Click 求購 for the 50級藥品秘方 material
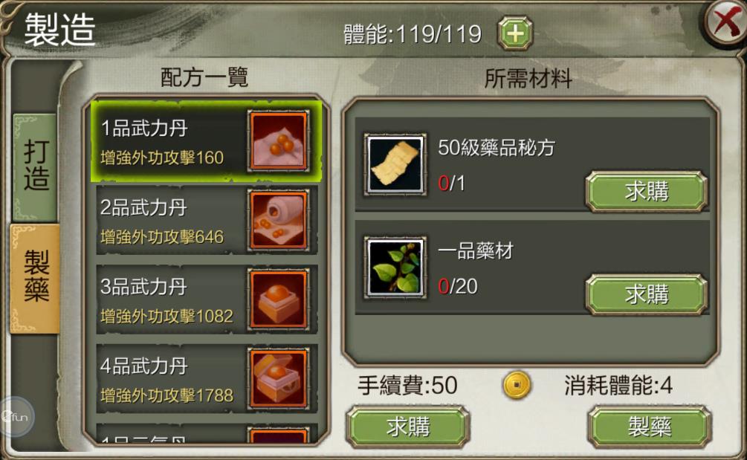This screenshot has height=460, width=747. click(x=646, y=192)
